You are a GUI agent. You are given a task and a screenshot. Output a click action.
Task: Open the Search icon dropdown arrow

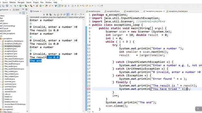(52, 6)
